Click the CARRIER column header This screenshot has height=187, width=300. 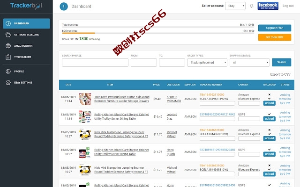[x=243, y=85]
